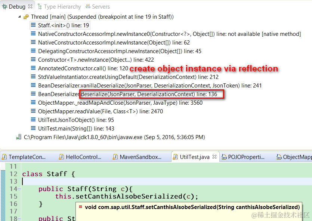Select NativeConstructorAccessorImpl.newInstance(Object[]) line: 62 frame
The image size is (312, 221).
[114, 42]
